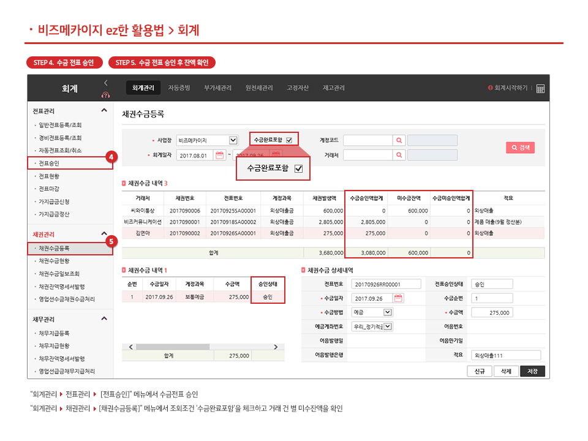The height and width of the screenshot is (441, 588).
Task: Open calendar picker next to 수금일자
Action: pyautogui.click(x=398, y=298)
